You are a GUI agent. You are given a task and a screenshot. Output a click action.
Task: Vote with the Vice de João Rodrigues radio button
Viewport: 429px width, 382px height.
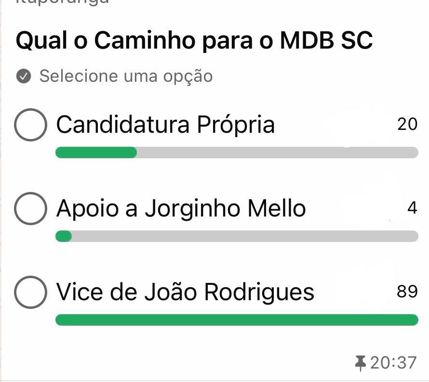[31, 292]
